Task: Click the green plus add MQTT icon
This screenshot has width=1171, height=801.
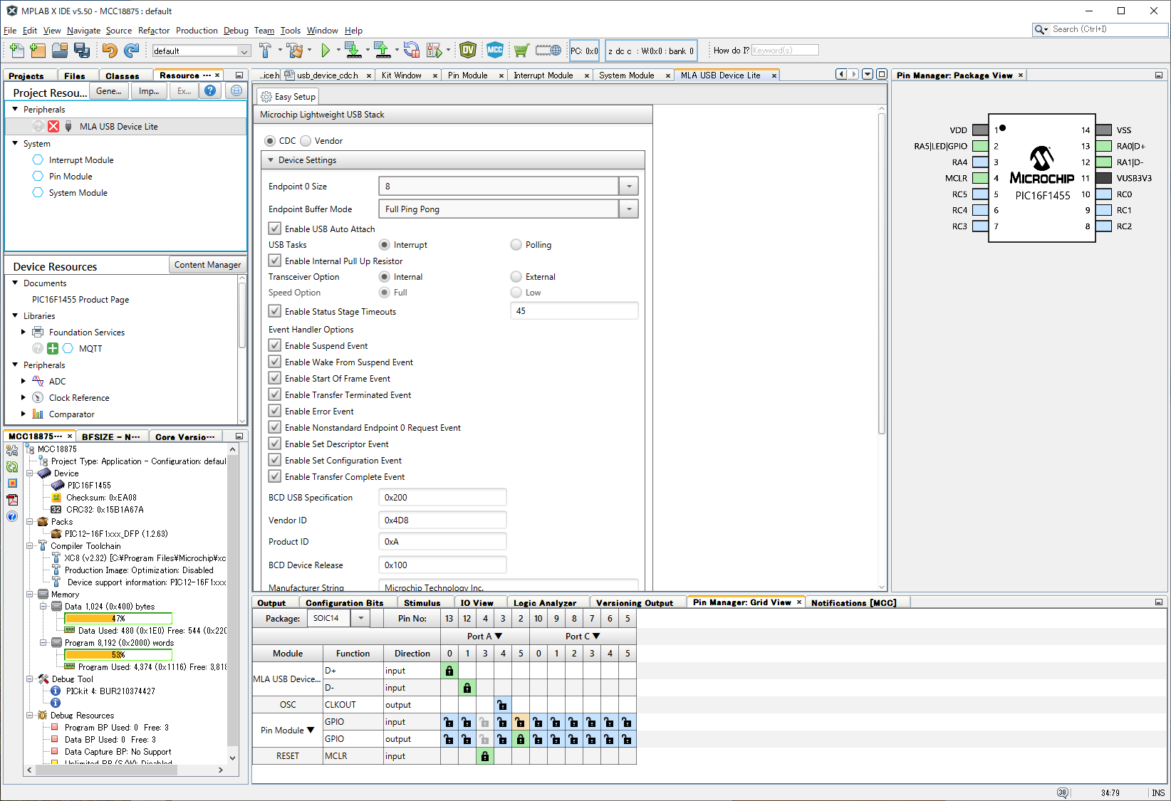Action: (53, 348)
